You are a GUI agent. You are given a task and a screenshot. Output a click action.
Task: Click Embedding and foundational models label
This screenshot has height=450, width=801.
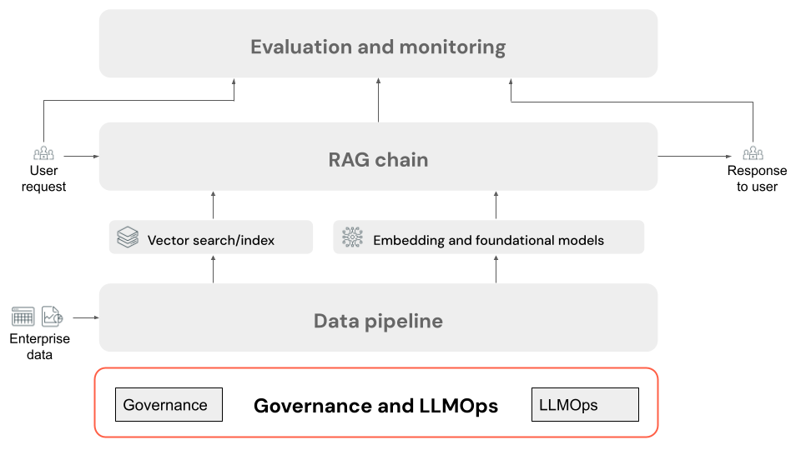(488, 241)
